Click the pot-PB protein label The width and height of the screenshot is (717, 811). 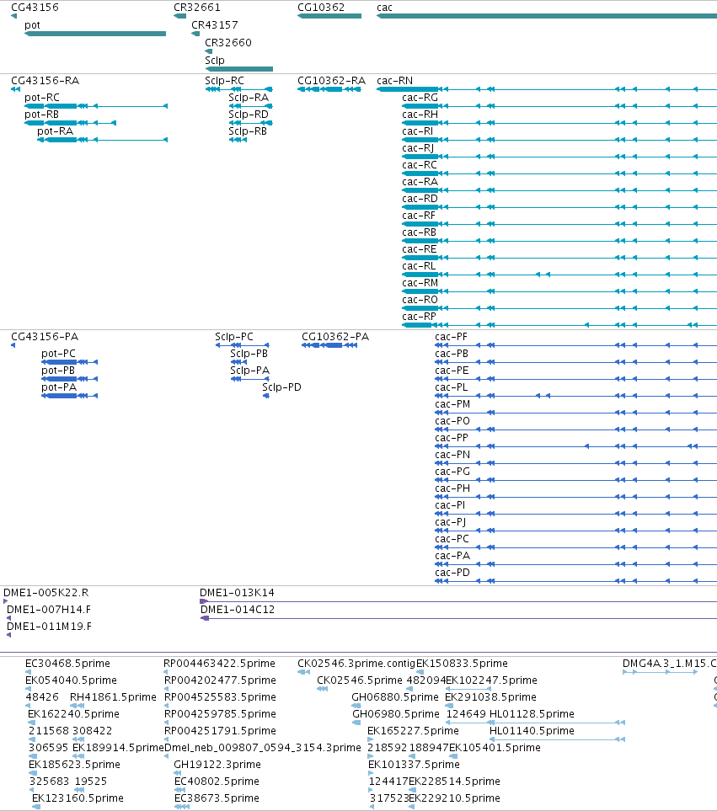pos(58,371)
